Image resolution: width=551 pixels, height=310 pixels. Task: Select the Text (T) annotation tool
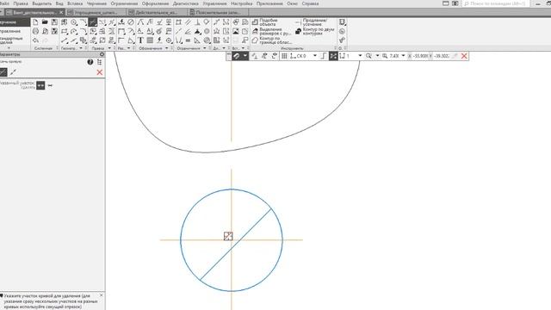click(140, 40)
